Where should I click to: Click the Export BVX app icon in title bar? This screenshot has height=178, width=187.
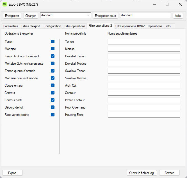pos(5,4)
